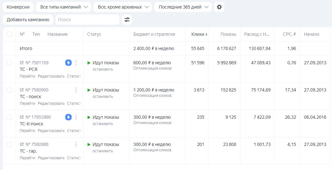This screenshot has width=332, height=170.
Task: Open table settings gear icon
Action: (219, 7)
